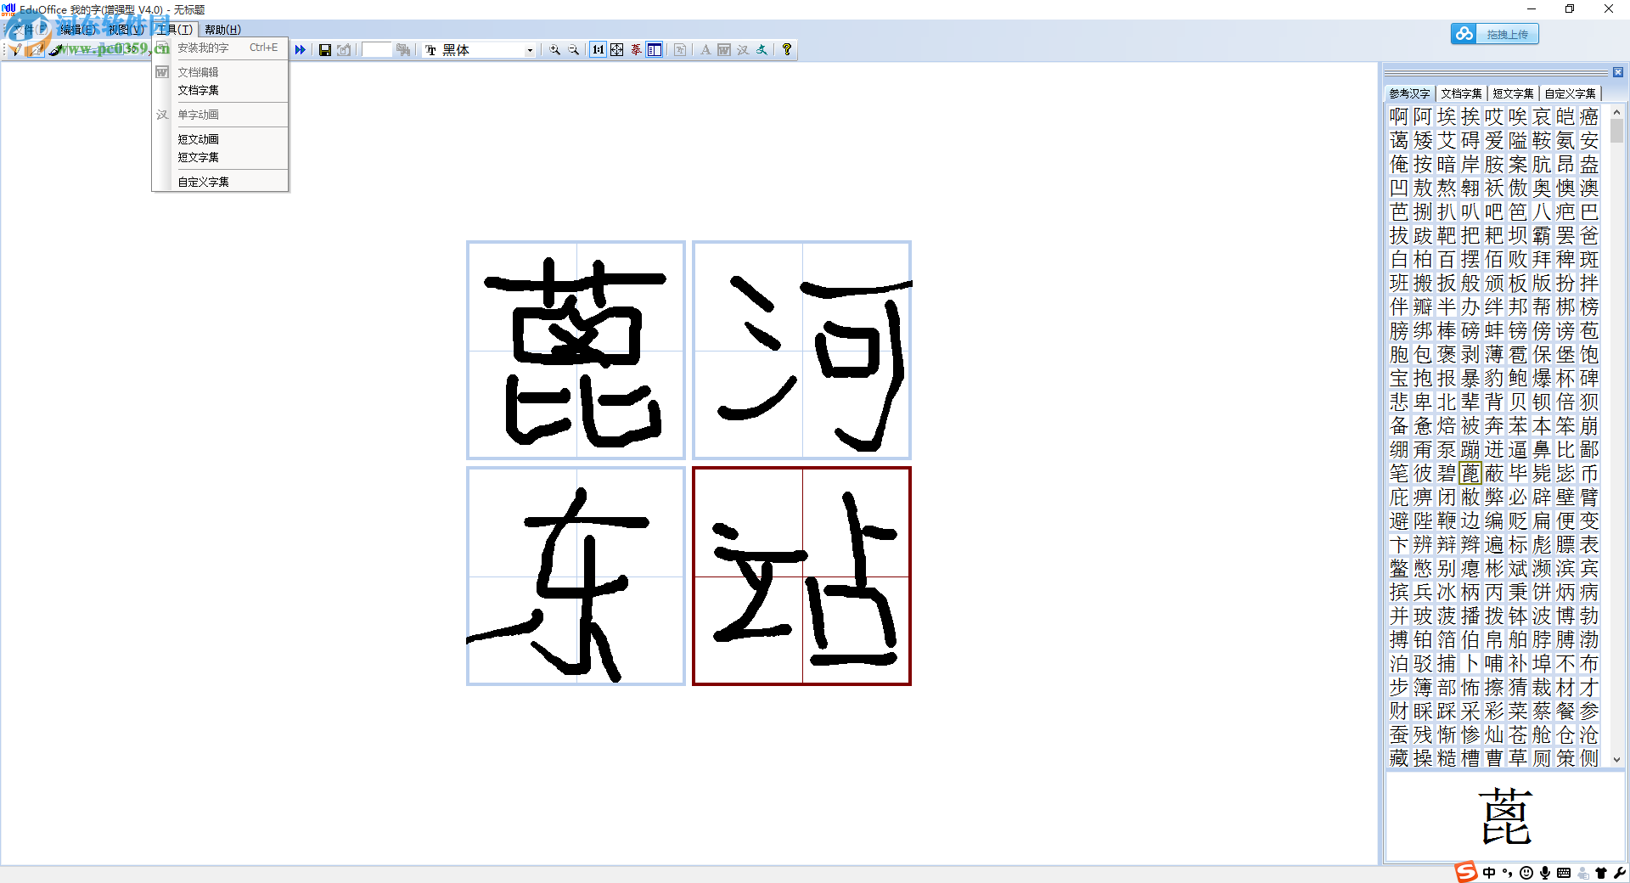Click the 汉 character conversion icon
The width and height of the screenshot is (1630, 883).
pyautogui.click(x=742, y=50)
